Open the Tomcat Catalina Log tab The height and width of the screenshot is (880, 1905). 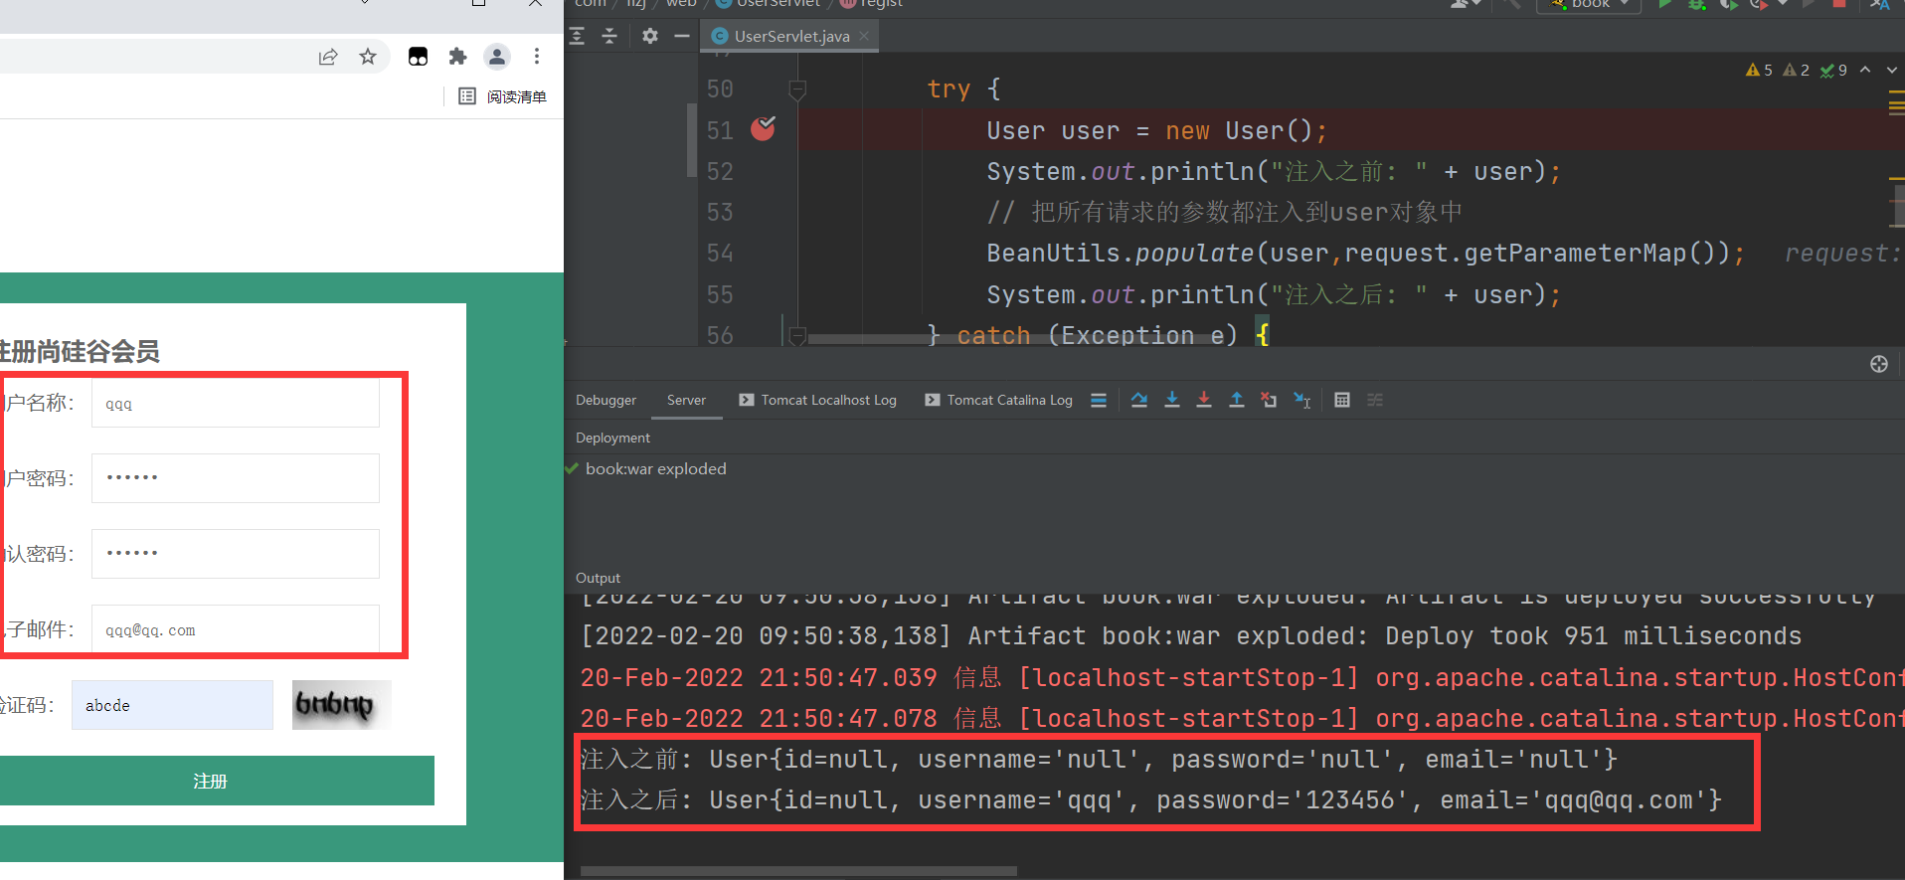998,400
